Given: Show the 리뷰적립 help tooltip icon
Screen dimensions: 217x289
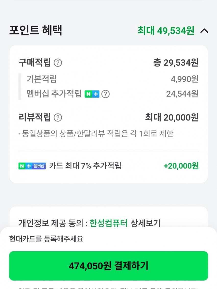Looking at the screenshot, I should click(x=58, y=118).
